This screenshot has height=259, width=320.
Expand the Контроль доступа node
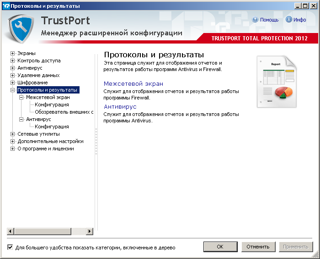click(x=12, y=61)
